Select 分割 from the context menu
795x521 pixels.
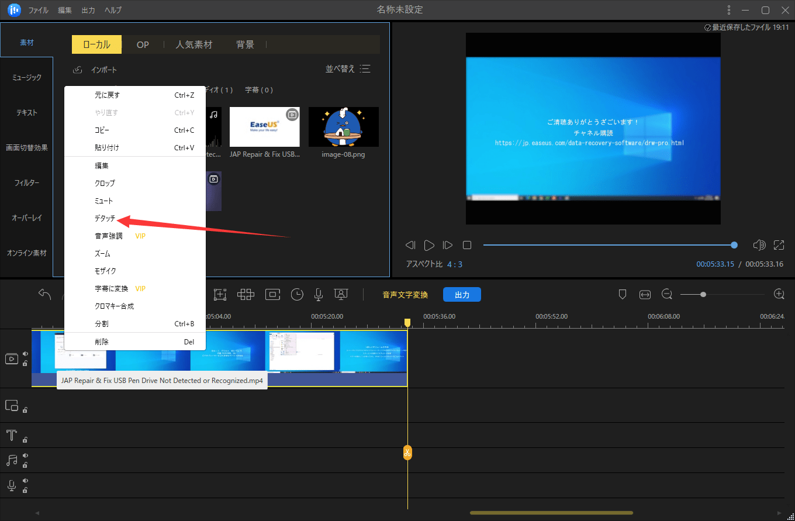point(102,324)
